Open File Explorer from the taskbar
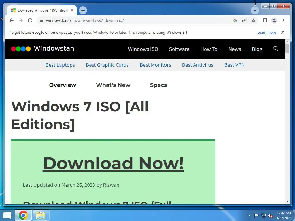The width and height of the screenshot is (295, 221). click(40, 215)
